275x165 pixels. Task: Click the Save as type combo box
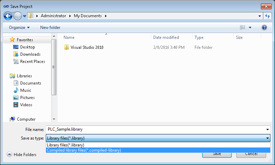[x=158, y=138]
